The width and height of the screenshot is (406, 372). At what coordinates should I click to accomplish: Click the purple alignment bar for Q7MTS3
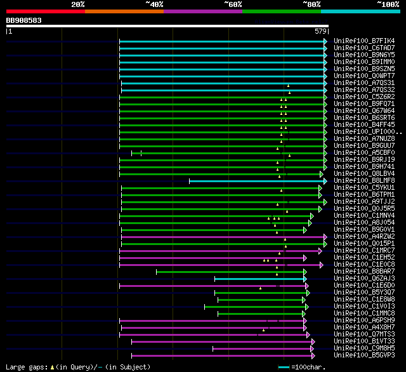[213, 335]
